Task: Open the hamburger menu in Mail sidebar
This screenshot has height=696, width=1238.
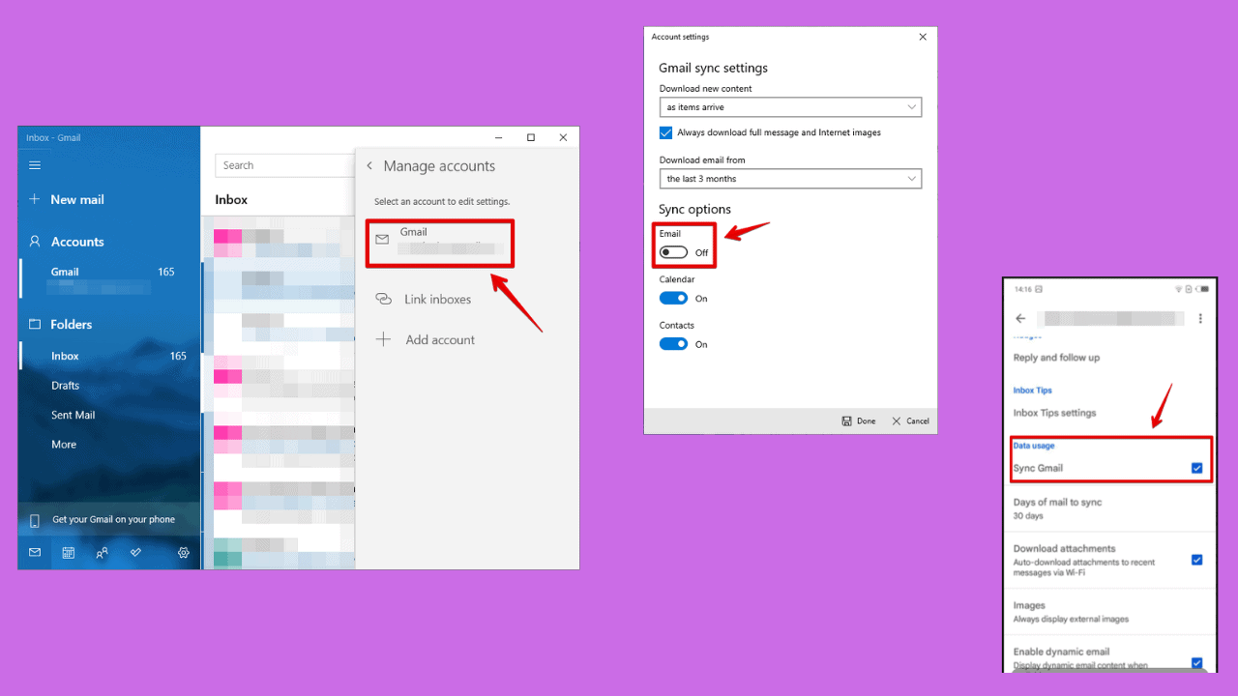Action: coord(35,165)
